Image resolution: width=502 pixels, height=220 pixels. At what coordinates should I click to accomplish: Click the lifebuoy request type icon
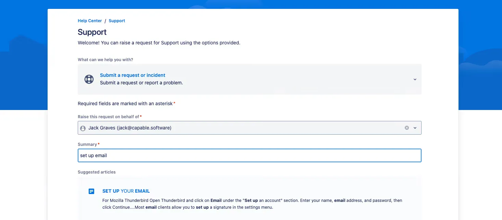[x=89, y=79]
